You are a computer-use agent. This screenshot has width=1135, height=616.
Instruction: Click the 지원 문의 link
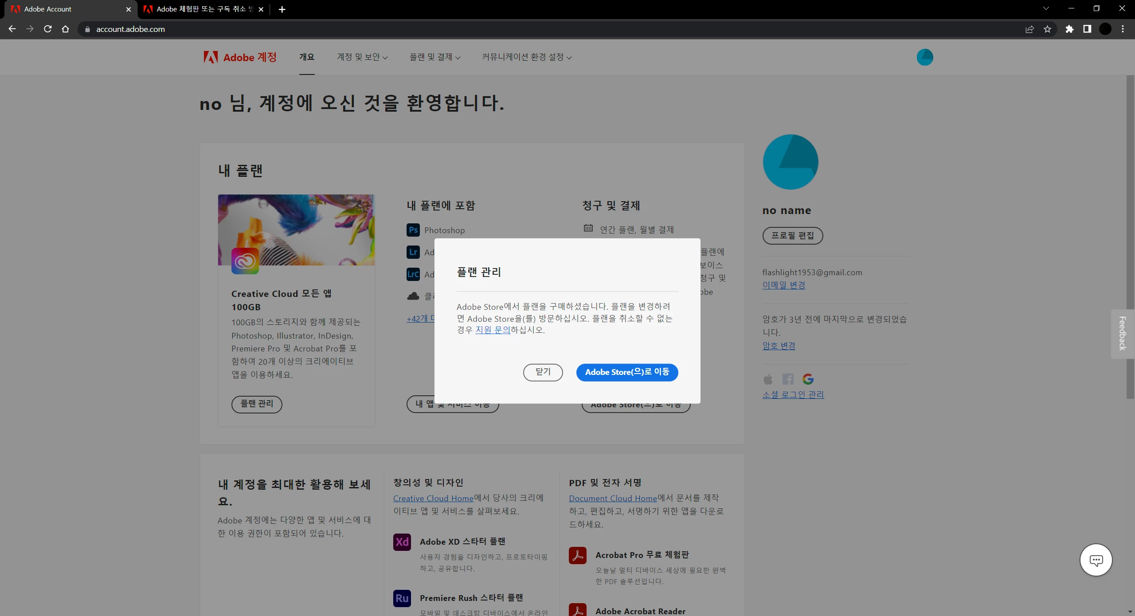coord(493,330)
